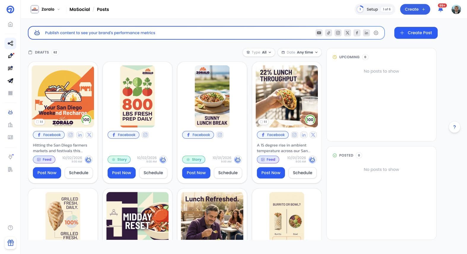This screenshot has height=254, width=467.
Task: Click the Instagram icon in metrics bar
Action: [338, 33]
